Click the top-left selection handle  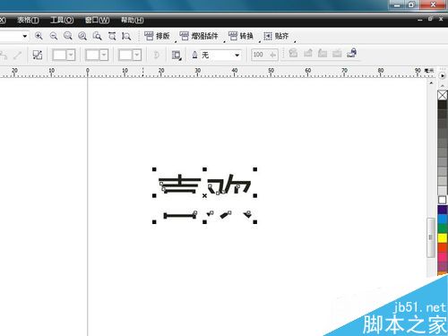click(154, 169)
